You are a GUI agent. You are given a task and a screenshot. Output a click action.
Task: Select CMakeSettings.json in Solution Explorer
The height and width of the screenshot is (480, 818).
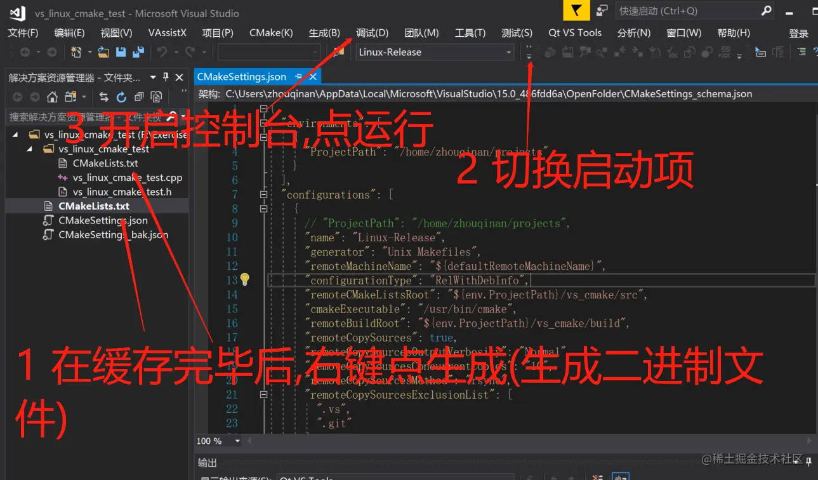tap(103, 220)
